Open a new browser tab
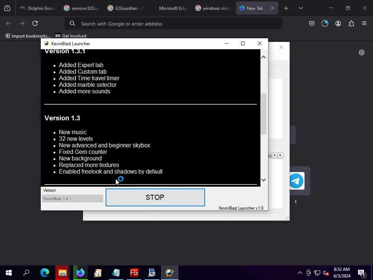 [286, 8]
